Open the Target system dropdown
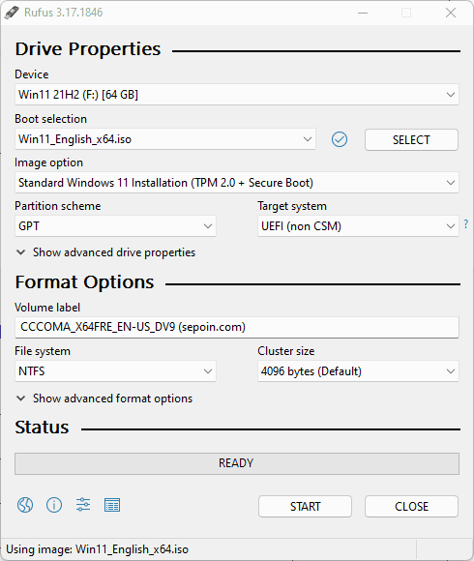The height and width of the screenshot is (561, 474). point(358,226)
